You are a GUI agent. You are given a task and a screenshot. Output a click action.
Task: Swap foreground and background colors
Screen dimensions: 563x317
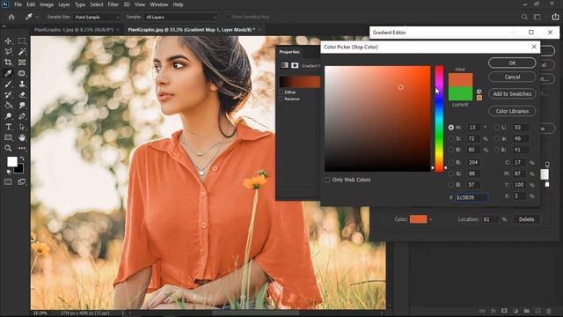point(22,158)
